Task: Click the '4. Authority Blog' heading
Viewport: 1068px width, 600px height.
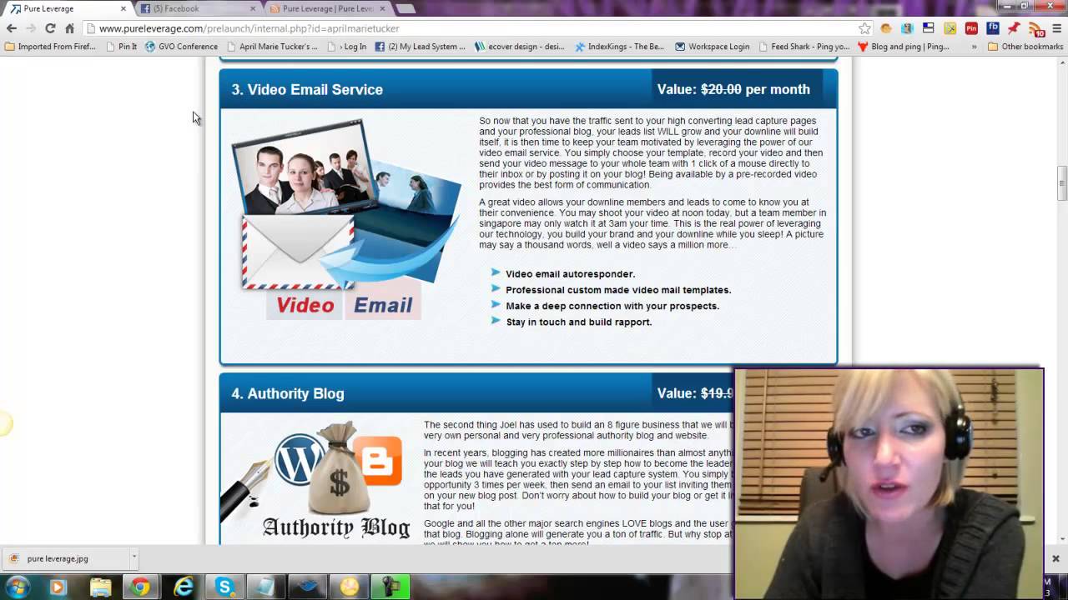Action: click(x=288, y=393)
